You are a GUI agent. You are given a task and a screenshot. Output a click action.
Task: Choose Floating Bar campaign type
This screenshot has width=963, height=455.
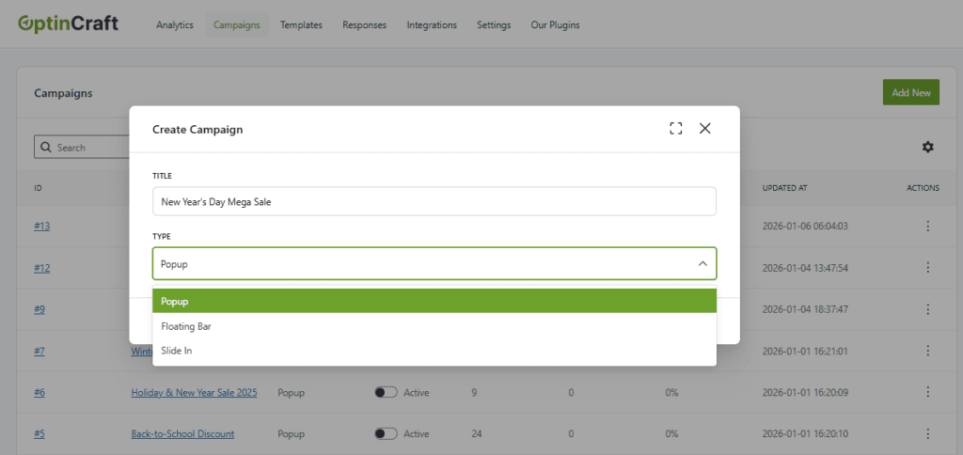434,326
